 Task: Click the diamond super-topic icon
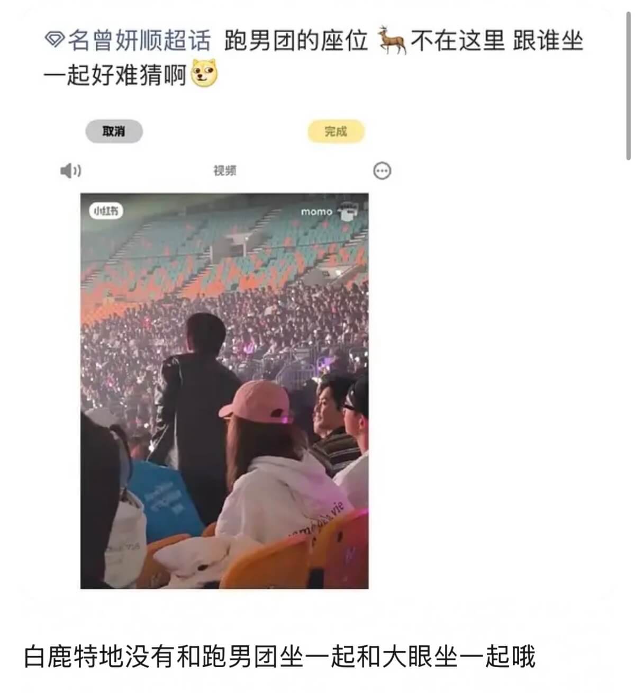(x=54, y=40)
